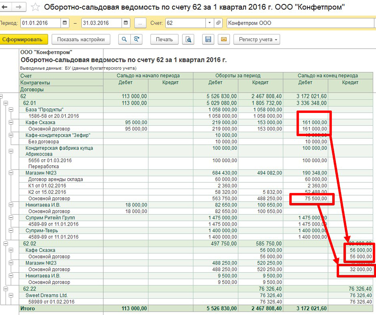The image size is (376, 315).
Task: Open calendar for period start date
Action: pyautogui.click(x=65, y=23)
